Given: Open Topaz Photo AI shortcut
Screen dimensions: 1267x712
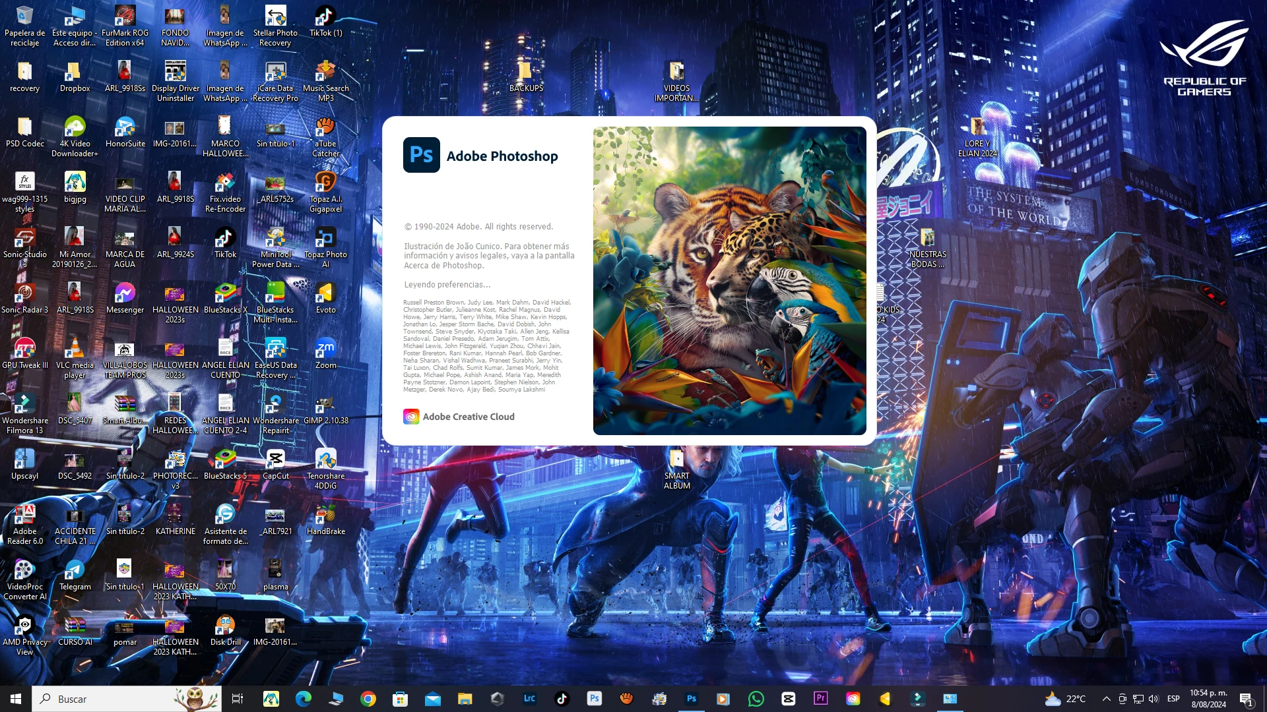Looking at the screenshot, I should coord(325,237).
